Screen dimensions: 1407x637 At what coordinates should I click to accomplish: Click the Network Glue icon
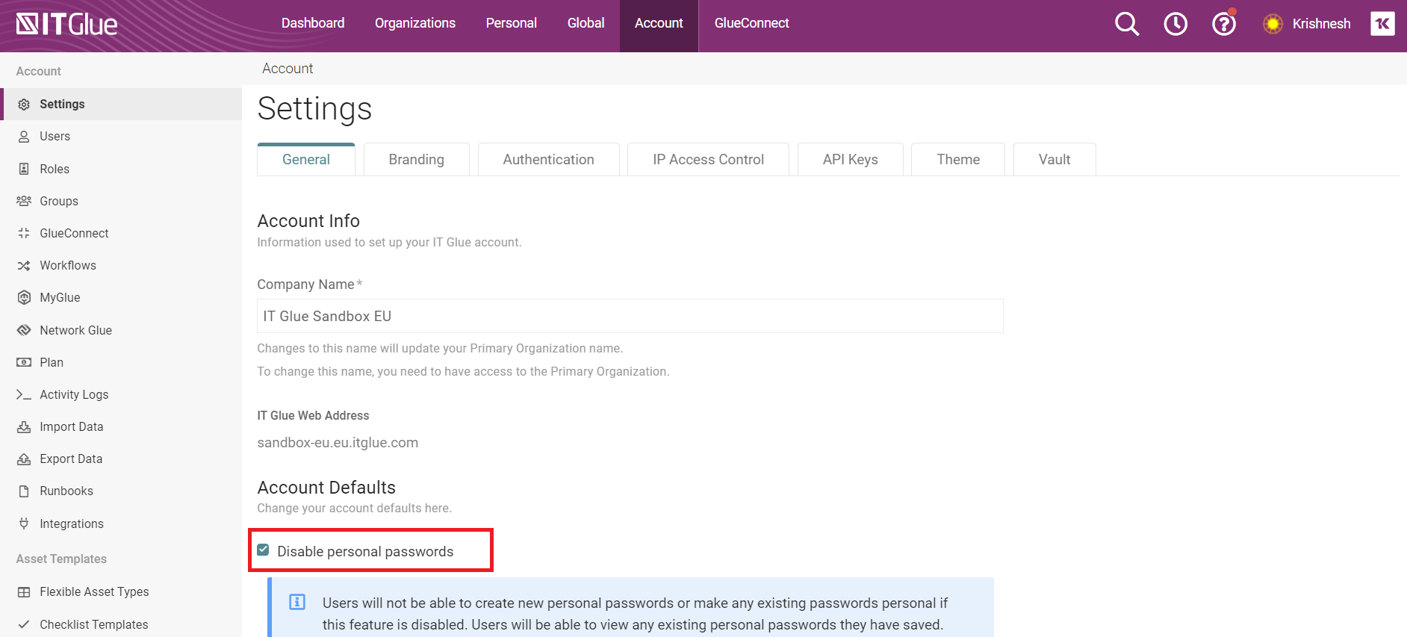pos(24,330)
